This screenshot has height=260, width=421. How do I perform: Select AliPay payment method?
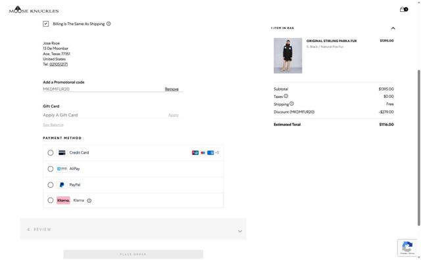[51, 169]
